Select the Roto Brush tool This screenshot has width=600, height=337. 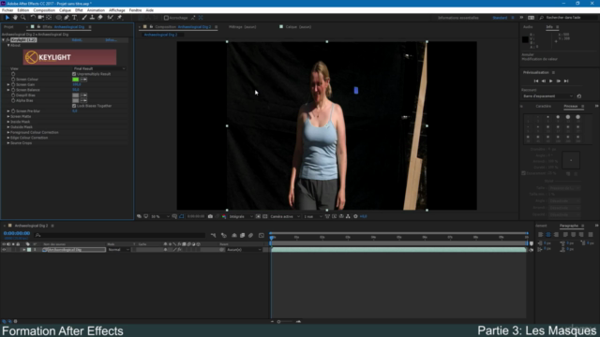pyautogui.click(x=111, y=18)
